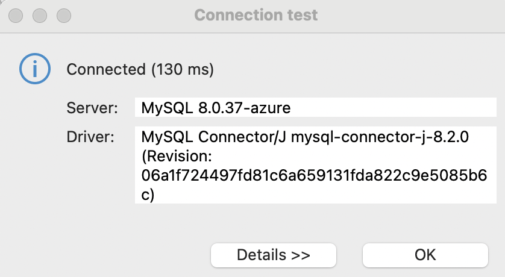Viewport: 505px width, 277px height.
Task: Click the MySQL Connector/J driver name line
Action: click(305, 137)
